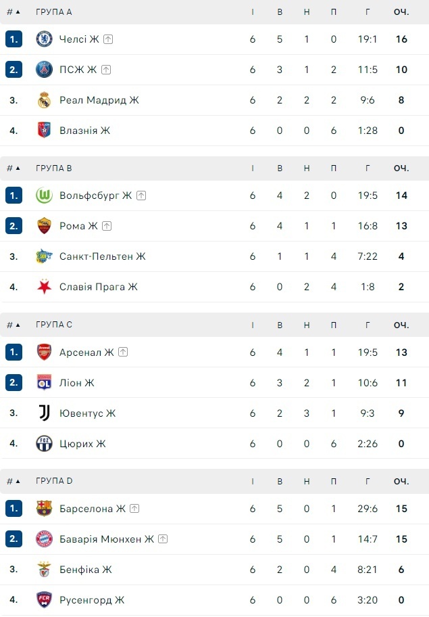Click the Bayern Munich club crest

[x=44, y=539]
